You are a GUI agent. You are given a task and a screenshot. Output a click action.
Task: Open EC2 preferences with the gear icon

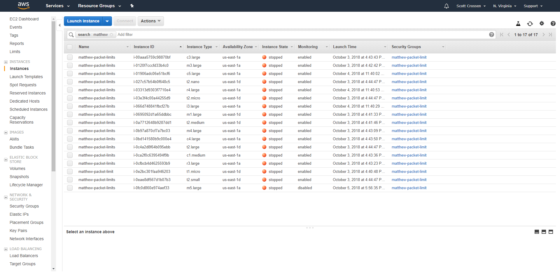(x=542, y=24)
